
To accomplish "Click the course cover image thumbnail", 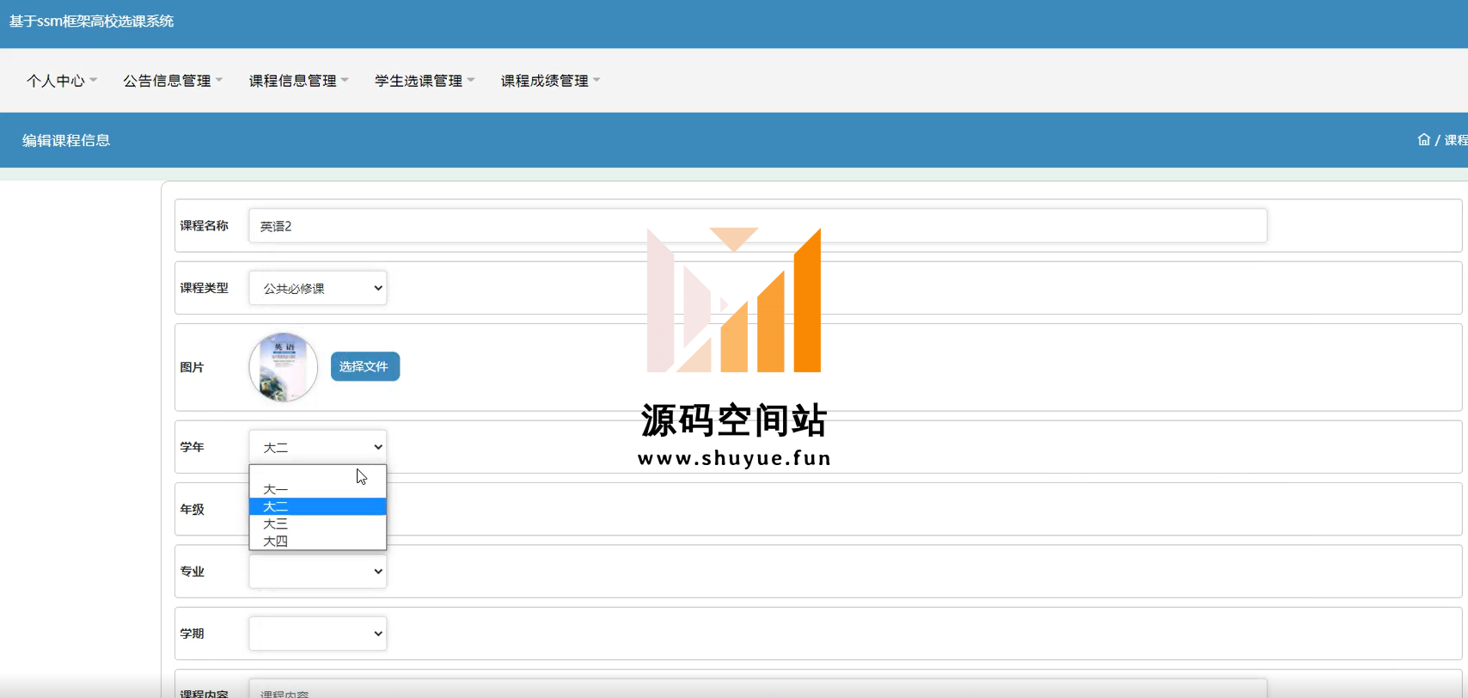I will click(x=284, y=367).
